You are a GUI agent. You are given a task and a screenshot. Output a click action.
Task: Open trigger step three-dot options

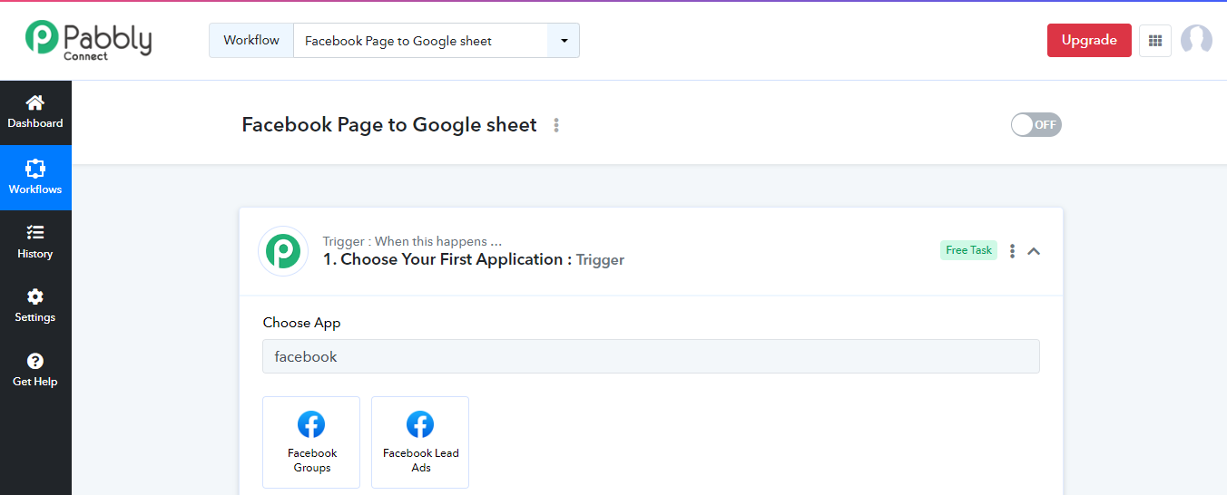1013,251
